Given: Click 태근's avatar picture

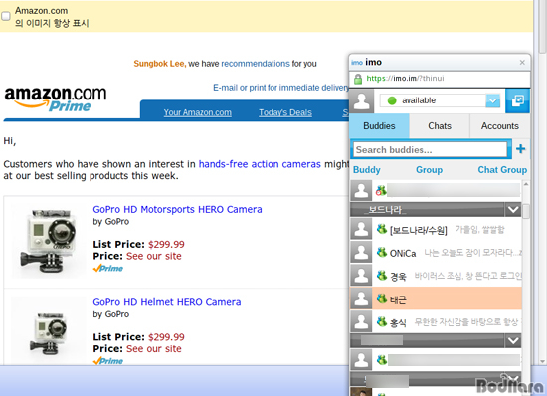Looking at the screenshot, I should (361, 298).
